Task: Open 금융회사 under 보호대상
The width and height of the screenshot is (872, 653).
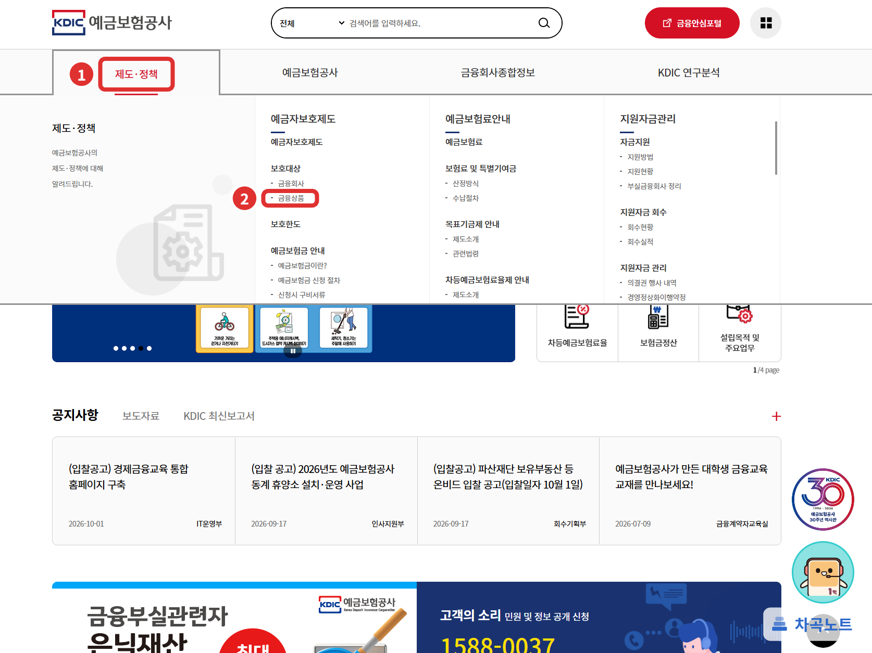Action: click(291, 184)
